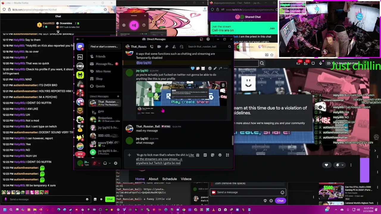Viewport: 381px width, 214px height.
Task: Open Discord help icon
Action: (x=208, y=39)
